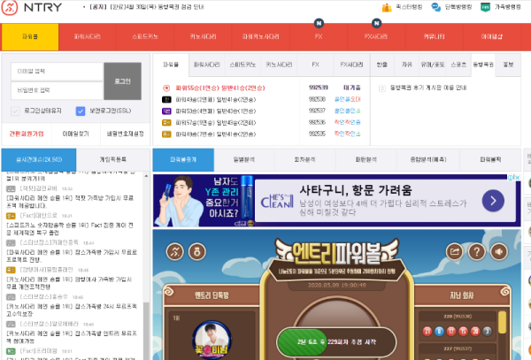Open the 커뮤니티 main menu item
This screenshot has height=360, width=531.
tap(435, 36)
